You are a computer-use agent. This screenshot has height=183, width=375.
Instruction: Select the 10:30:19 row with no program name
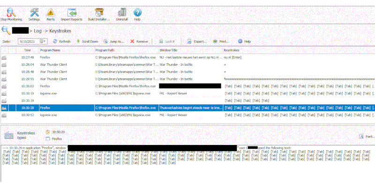point(187,100)
